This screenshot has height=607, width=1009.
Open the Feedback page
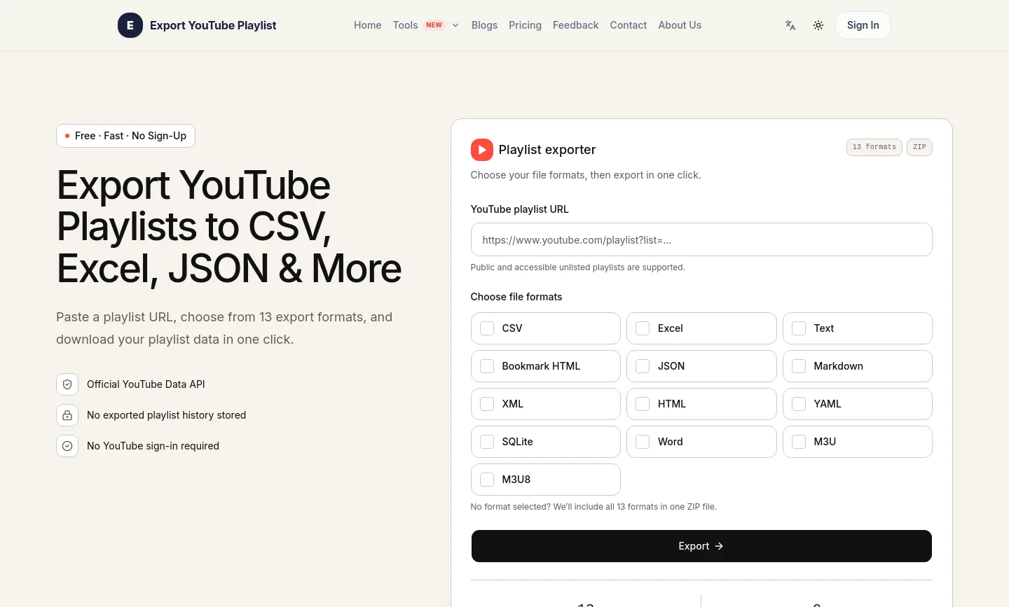pos(575,25)
